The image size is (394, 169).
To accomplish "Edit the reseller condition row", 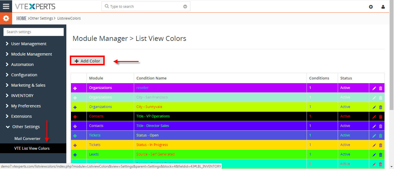I will [374, 88].
